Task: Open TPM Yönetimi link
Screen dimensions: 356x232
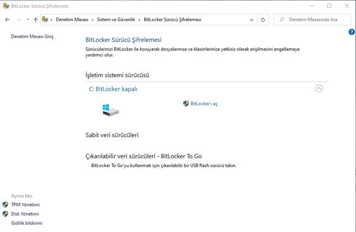Action: [x=25, y=204]
